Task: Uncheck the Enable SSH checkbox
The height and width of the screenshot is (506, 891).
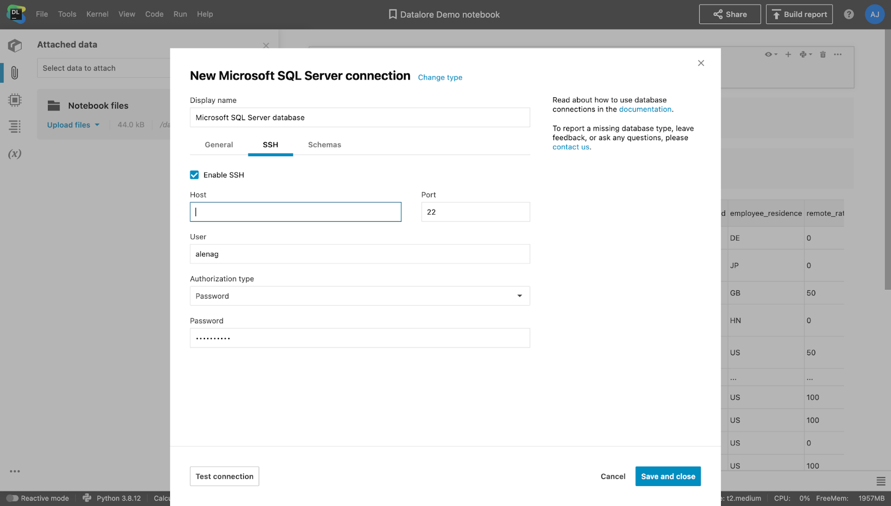Action: [x=194, y=175]
